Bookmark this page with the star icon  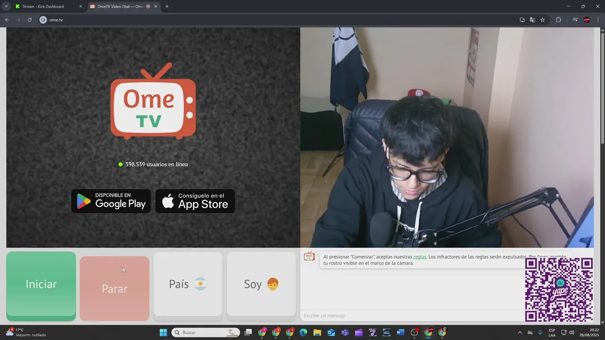(543, 20)
